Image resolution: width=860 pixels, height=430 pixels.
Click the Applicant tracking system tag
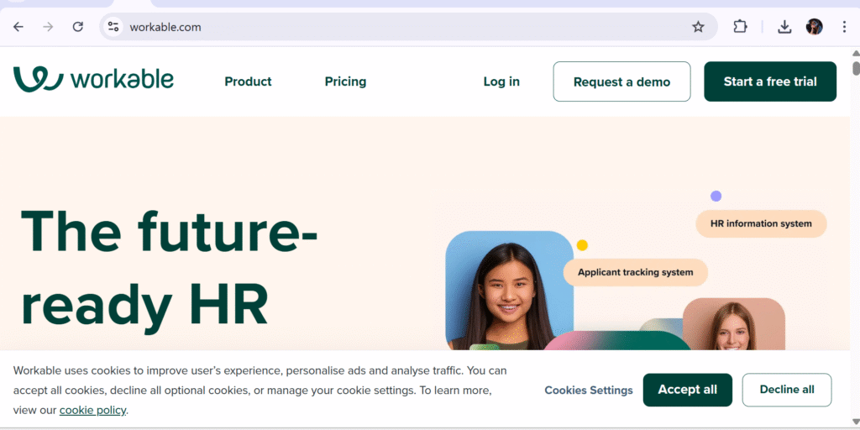click(x=635, y=272)
